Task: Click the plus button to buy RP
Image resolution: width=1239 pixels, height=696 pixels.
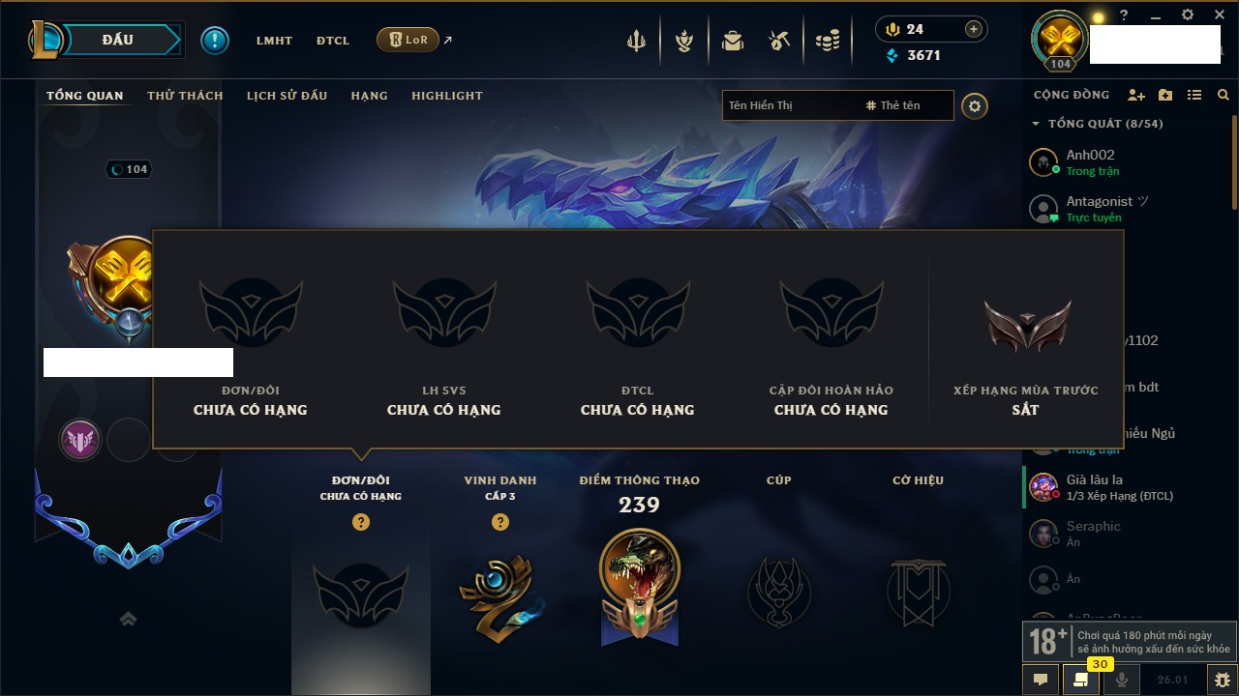Action: click(974, 29)
